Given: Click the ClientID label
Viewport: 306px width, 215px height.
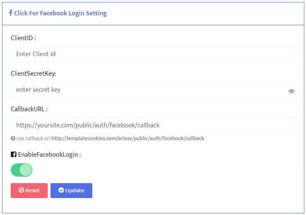Looking at the screenshot, I should [23, 38].
